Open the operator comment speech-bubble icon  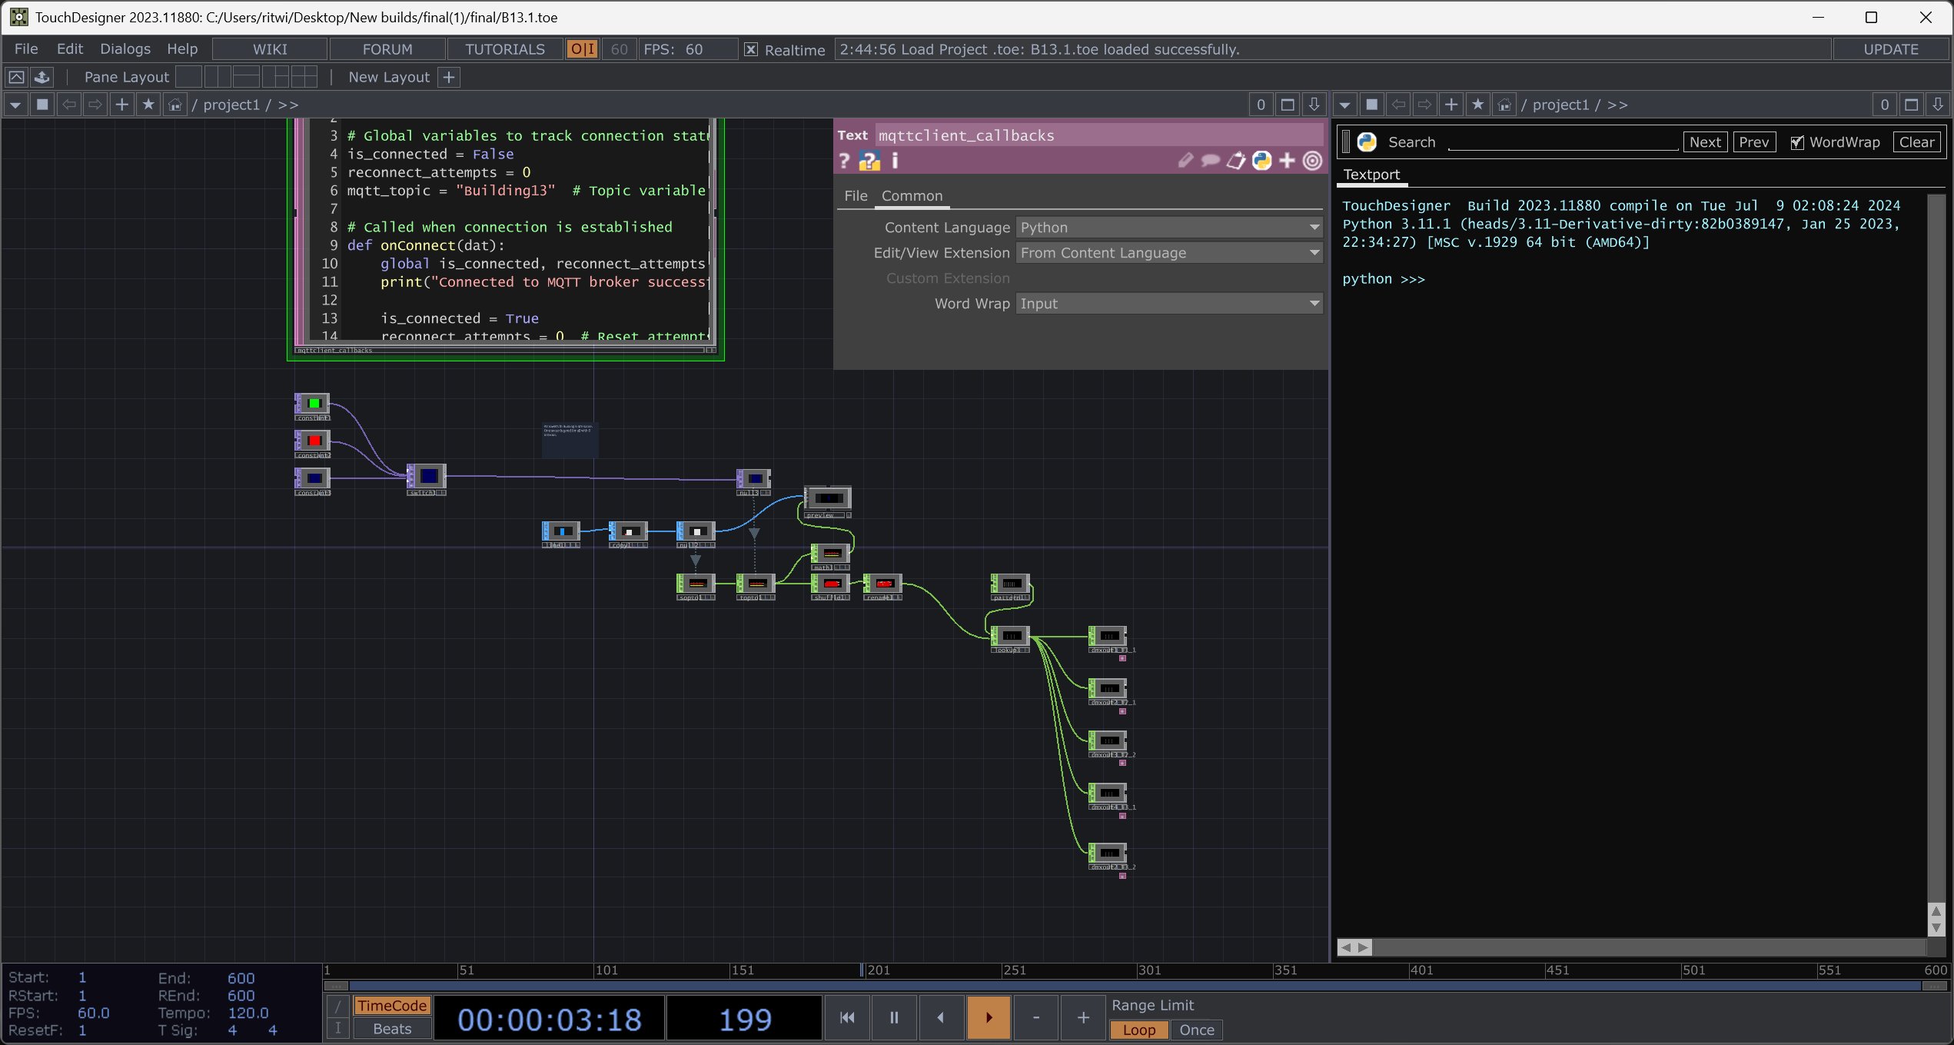coord(1211,161)
